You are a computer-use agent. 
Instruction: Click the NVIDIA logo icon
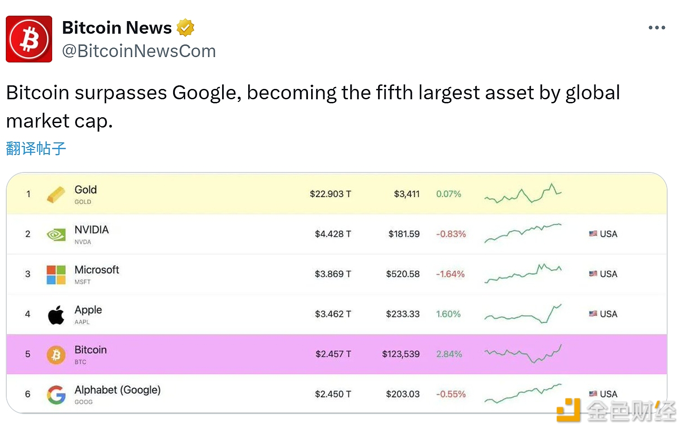[x=56, y=234]
